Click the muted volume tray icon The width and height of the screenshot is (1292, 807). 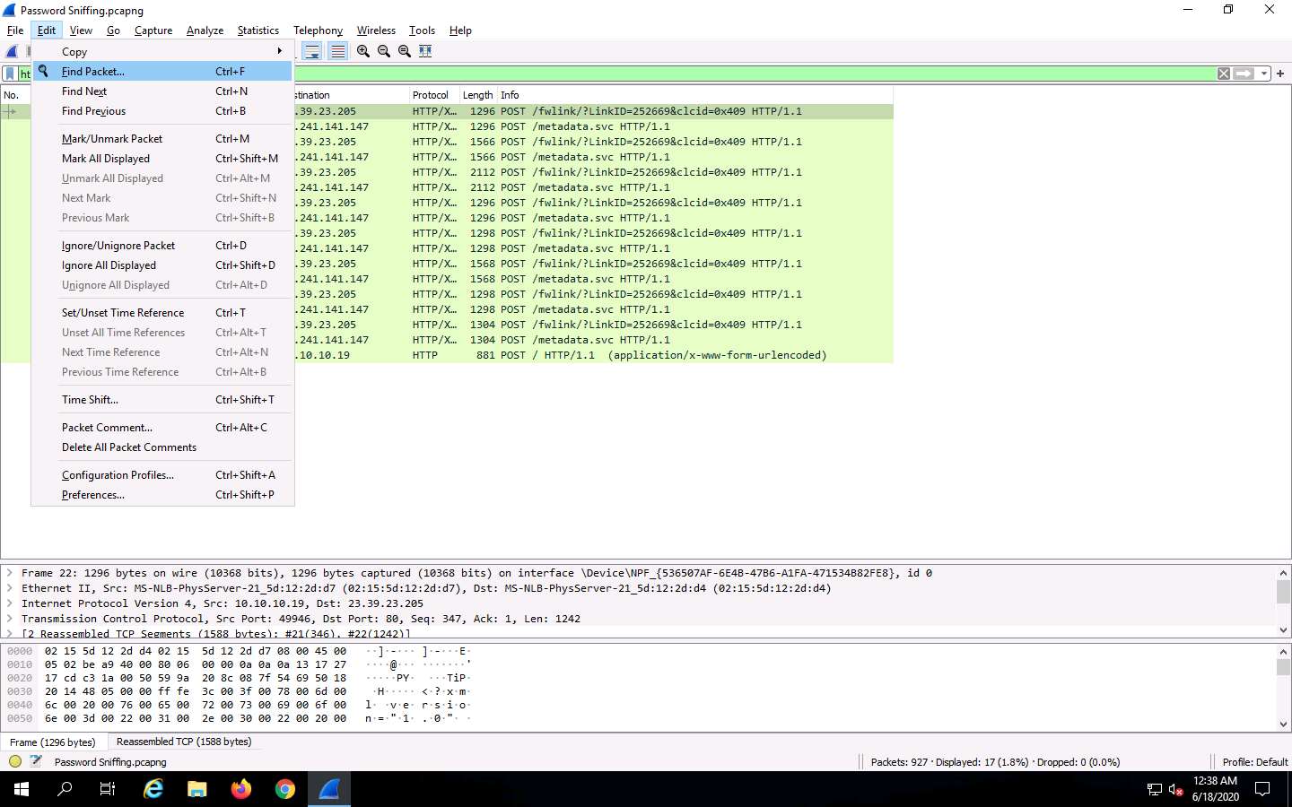click(x=1176, y=790)
